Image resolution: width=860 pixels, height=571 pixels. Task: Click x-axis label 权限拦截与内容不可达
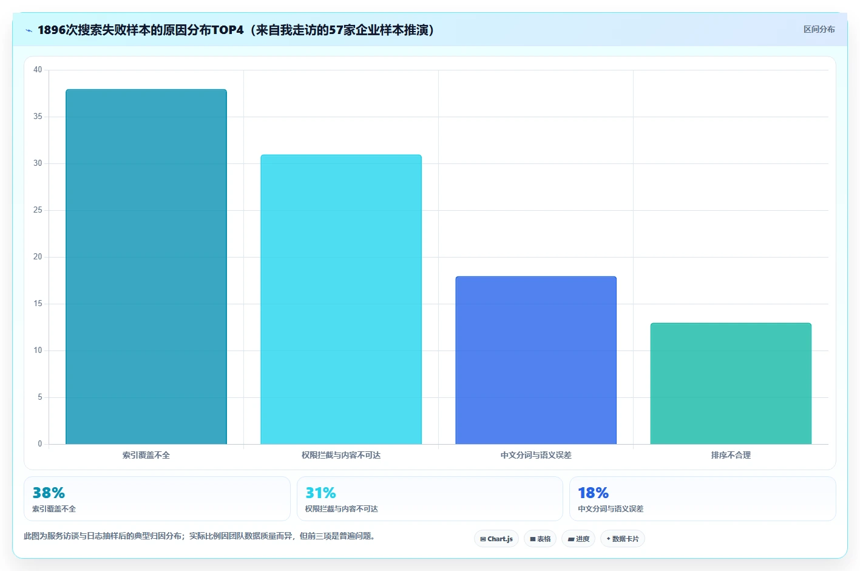(x=341, y=455)
